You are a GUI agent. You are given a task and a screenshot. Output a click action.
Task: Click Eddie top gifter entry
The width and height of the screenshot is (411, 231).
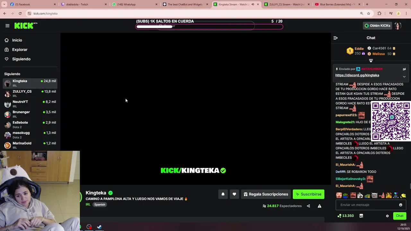pos(356,51)
